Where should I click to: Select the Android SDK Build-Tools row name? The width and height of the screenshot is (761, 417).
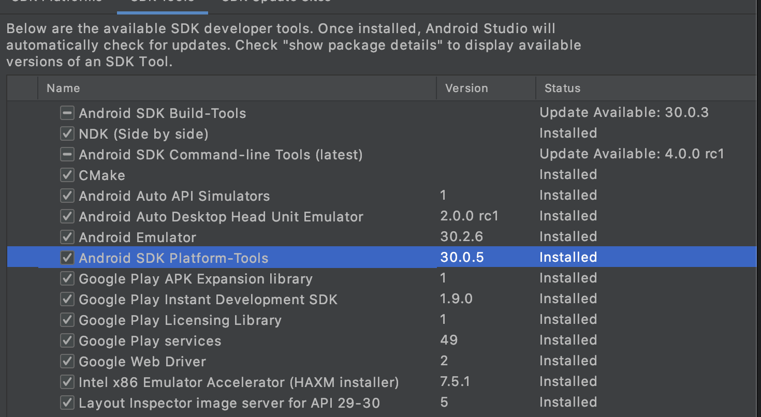pyautogui.click(x=163, y=113)
